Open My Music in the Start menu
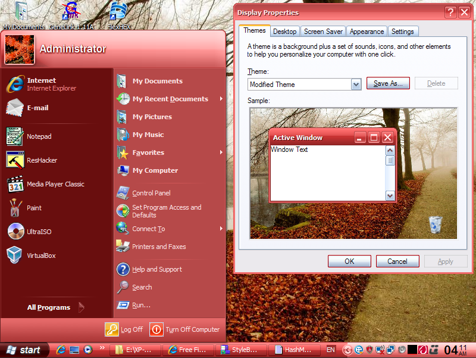The width and height of the screenshot is (476, 358). tap(170, 135)
